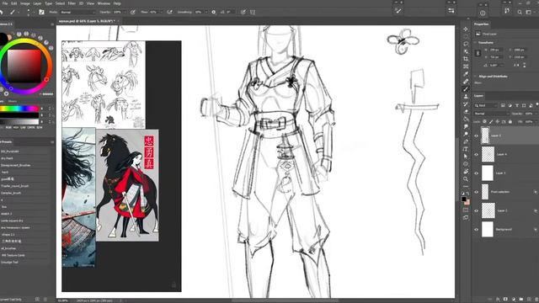Image resolution: width=539 pixels, height=303 pixels.
Task: Click the Opacity field in the Layers panel
Action: coord(529,114)
